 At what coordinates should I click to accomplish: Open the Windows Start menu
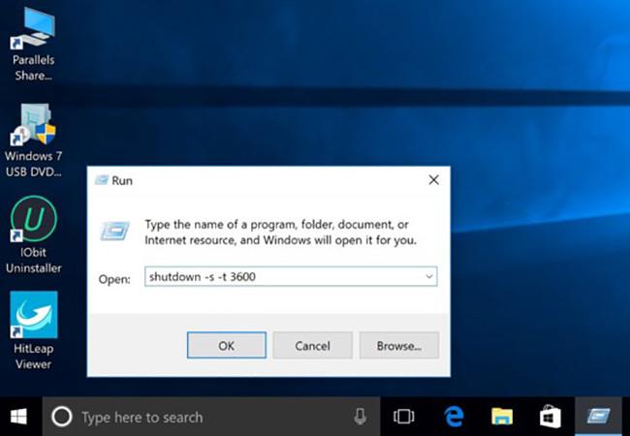tap(19, 417)
